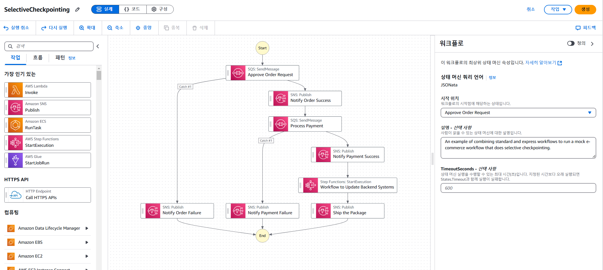
Task: Select the Notify Payment Failure state icon
Action: coord(238,211)
